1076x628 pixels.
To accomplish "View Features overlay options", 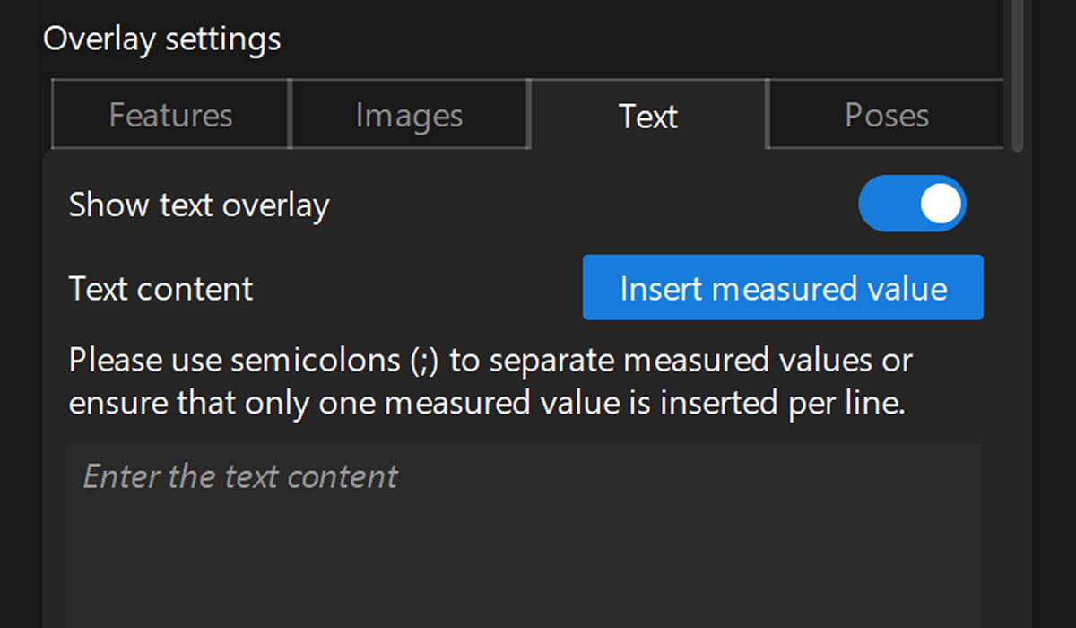I will pos(169,114).
